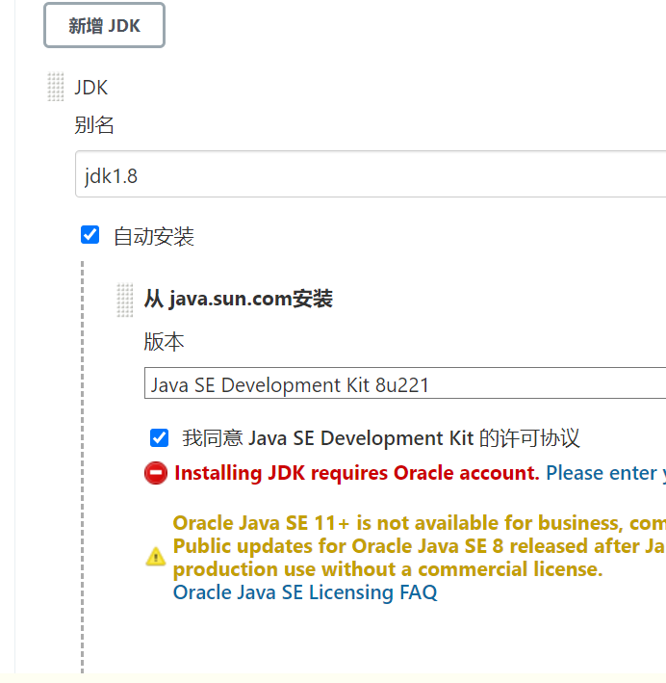The image size is (666, 683).
Task: Select the 别名 label text
Action: [94, 125]
